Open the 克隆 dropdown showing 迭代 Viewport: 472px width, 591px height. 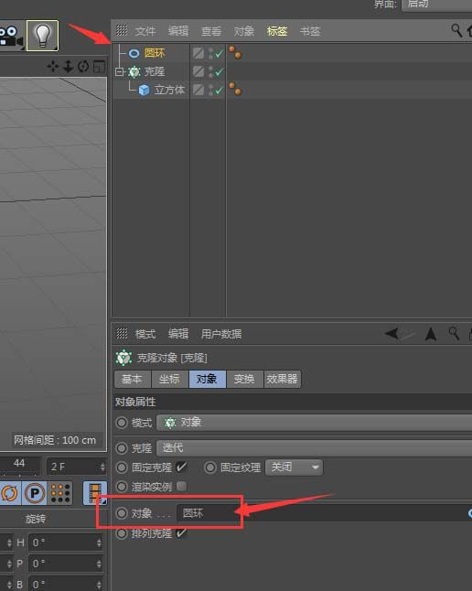click(314, 447)
